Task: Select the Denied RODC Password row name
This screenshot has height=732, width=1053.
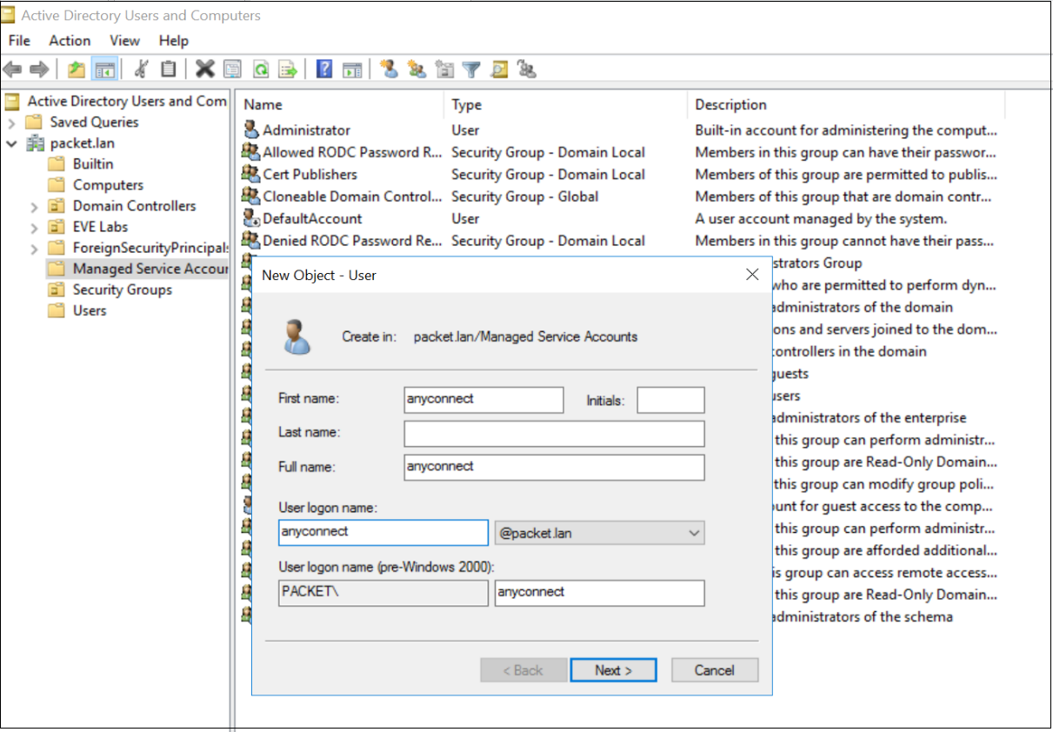Action: click(x=352, y=241)
